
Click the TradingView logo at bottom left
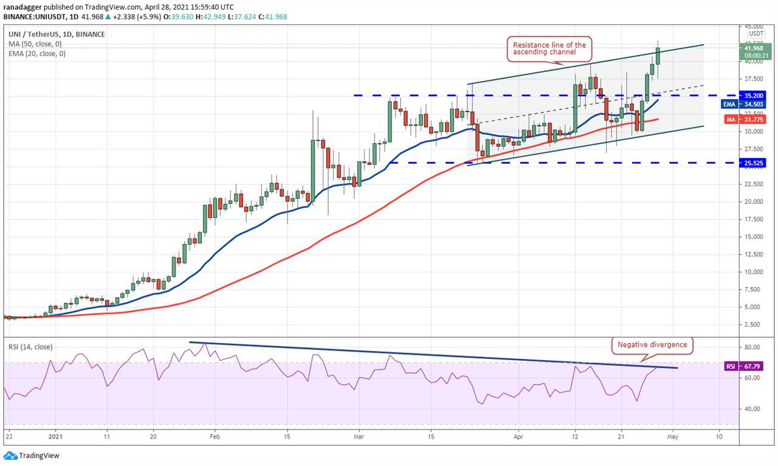(32, 456)
